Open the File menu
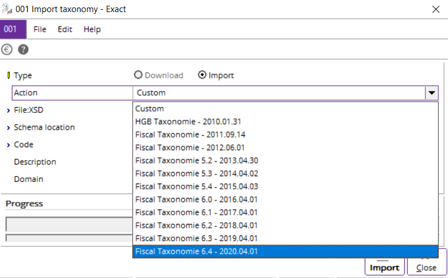 (40, 29)
